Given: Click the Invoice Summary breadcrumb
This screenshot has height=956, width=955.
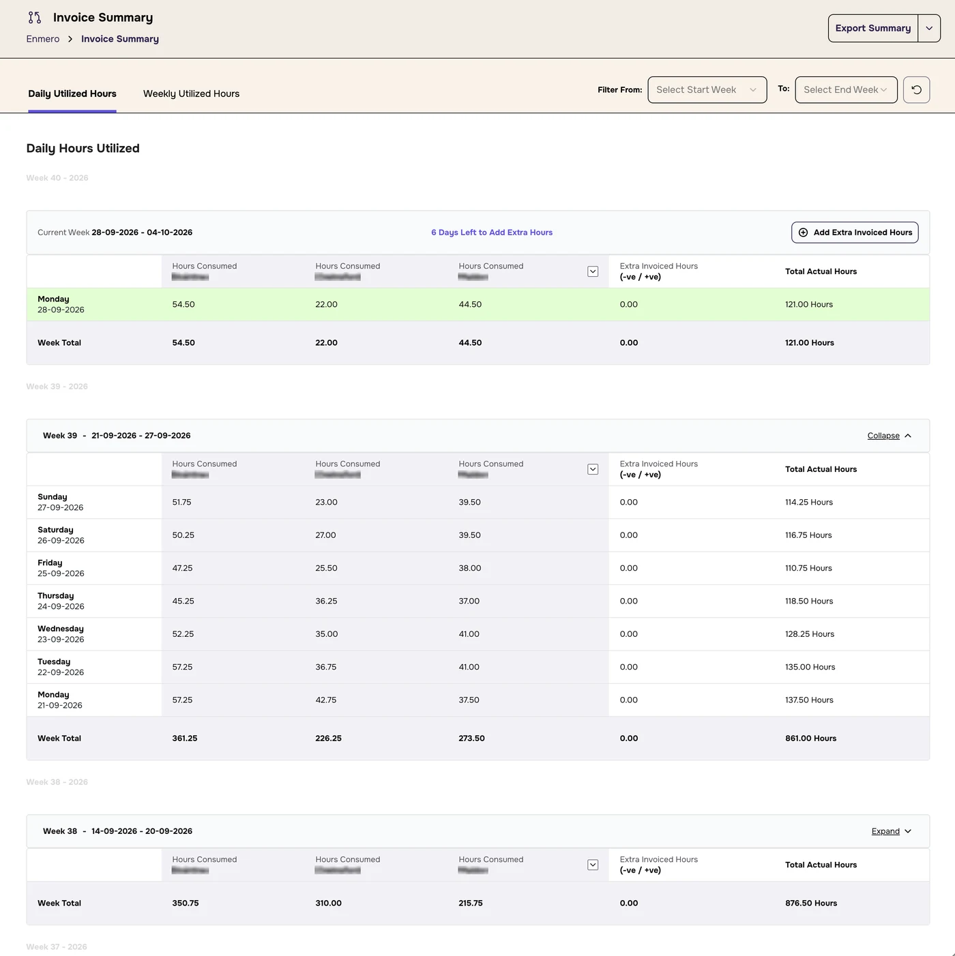Looking at the screenshot, I should click(x=120, y=39).
